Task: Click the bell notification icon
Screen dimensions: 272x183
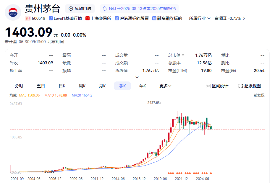Action: tap(105, 9)
